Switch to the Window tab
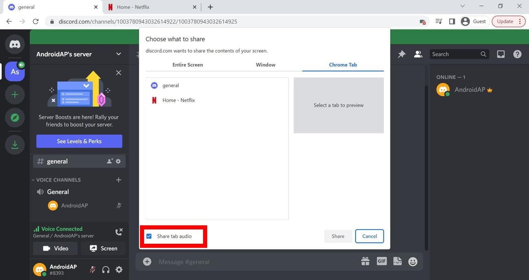Screen dimensions: 529x280 [x=265, y=65]
